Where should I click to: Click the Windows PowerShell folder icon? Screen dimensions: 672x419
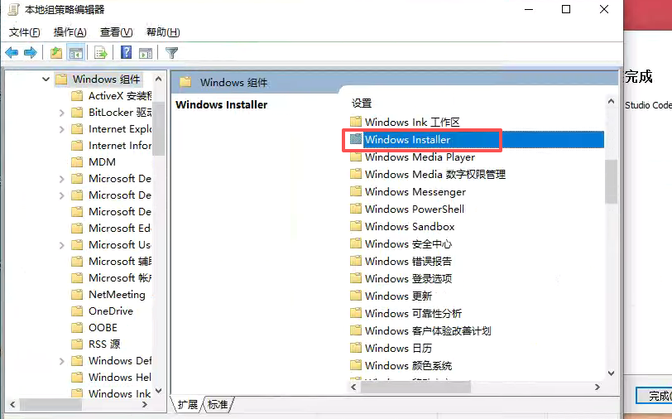356,209
